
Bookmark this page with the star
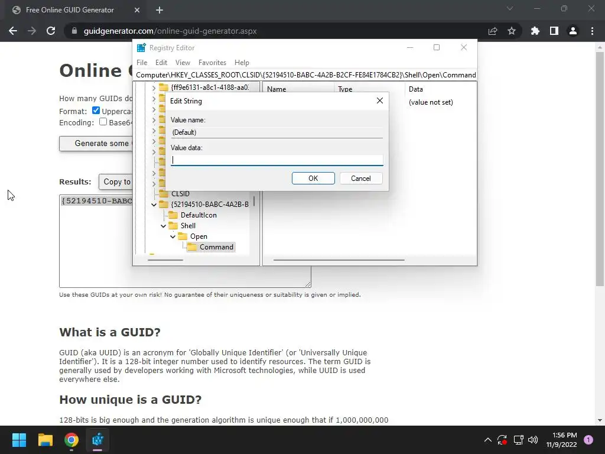coord(512,31)
